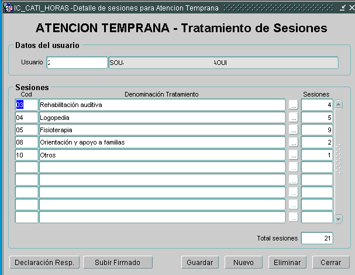355x275 pixels.
Task: Open lookup button for Rehabilitación auditiva row
Action: [294, 105]
